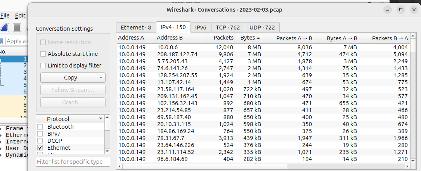Toggle Absolute start time checkbox

pyautogui.click(x=43, y=54)
